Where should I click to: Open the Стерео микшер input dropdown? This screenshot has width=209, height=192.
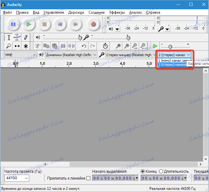coord(131,55)
